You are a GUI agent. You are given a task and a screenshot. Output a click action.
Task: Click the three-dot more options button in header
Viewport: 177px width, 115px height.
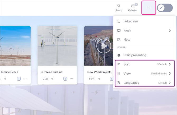click(x=149, y=8)
